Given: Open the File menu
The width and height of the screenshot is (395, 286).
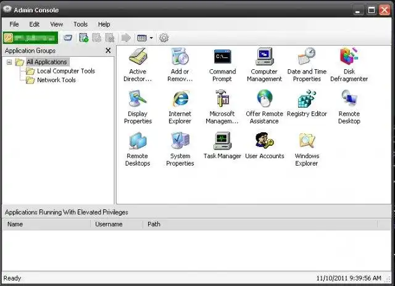Looking at the screenshot, I should click(14, 24).
